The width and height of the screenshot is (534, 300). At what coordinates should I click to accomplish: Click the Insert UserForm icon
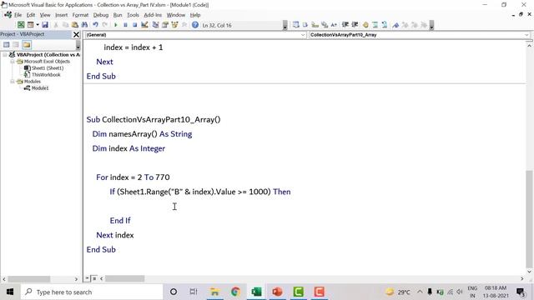tap(30, 25)
